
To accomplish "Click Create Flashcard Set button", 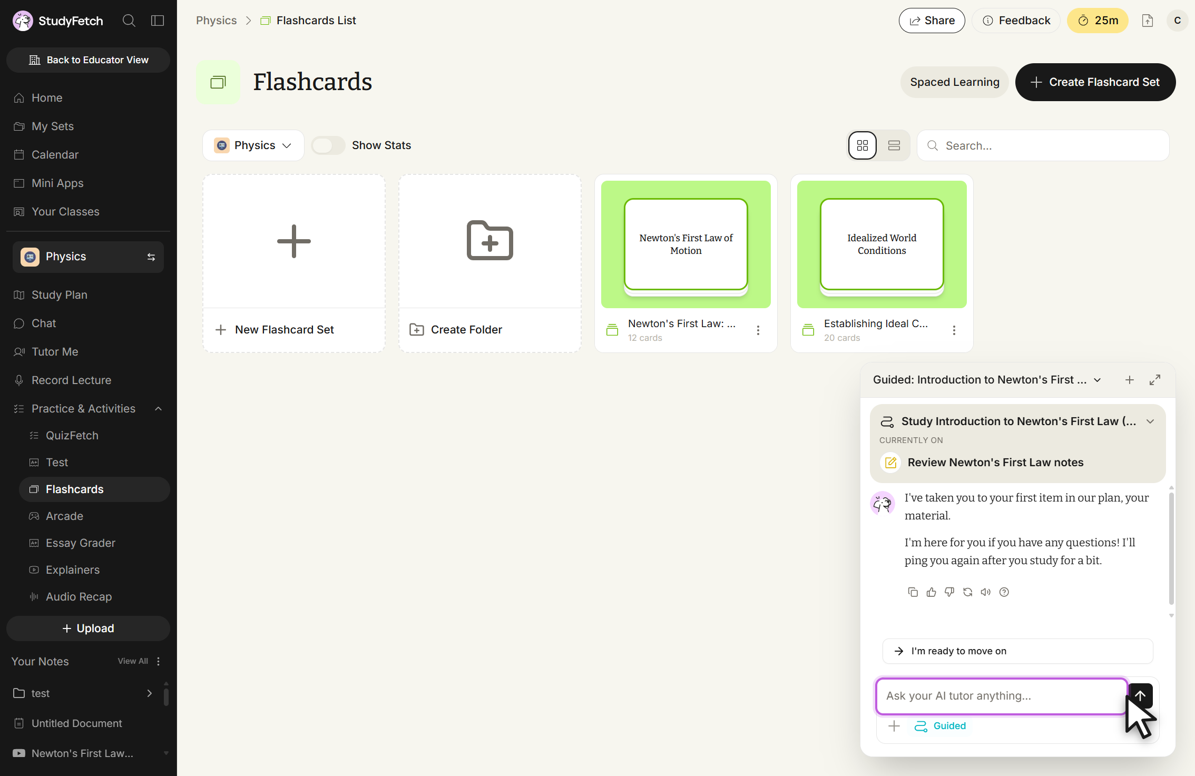I will [1095, 82].
